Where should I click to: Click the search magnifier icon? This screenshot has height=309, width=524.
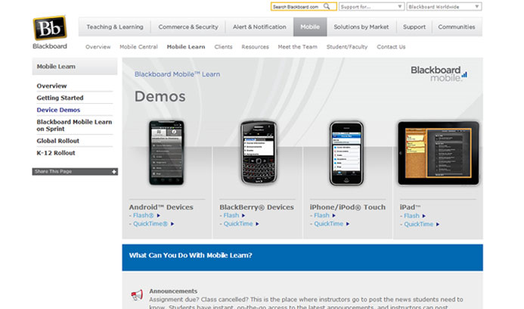point(327,6)
